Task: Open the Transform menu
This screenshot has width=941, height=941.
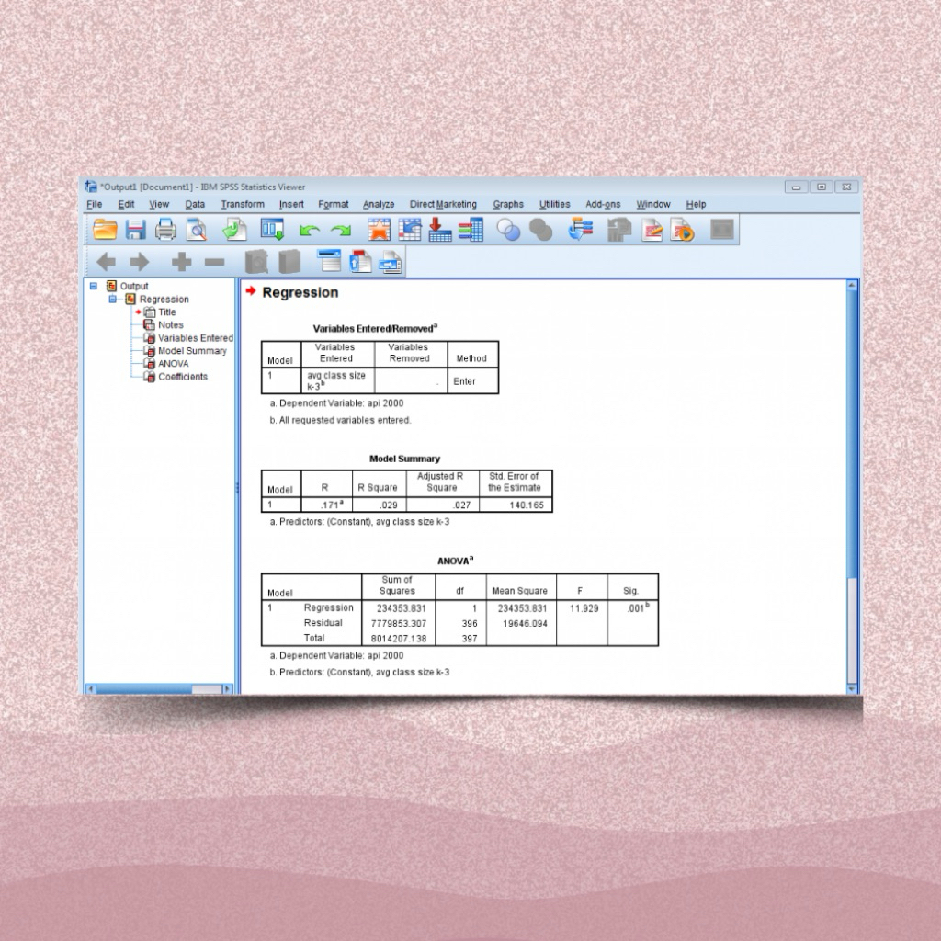Action: [243, 205]
